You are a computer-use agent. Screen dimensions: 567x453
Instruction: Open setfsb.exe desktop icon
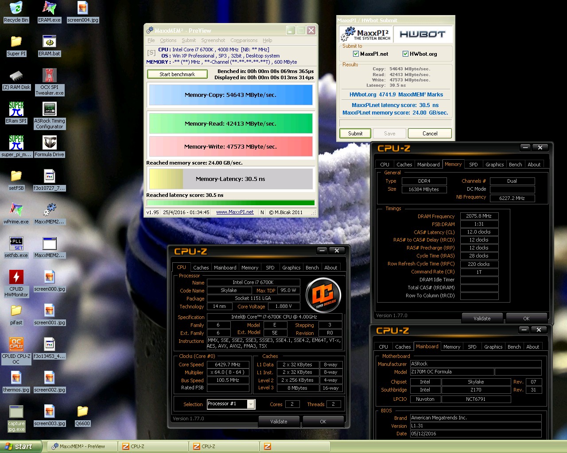16,247
